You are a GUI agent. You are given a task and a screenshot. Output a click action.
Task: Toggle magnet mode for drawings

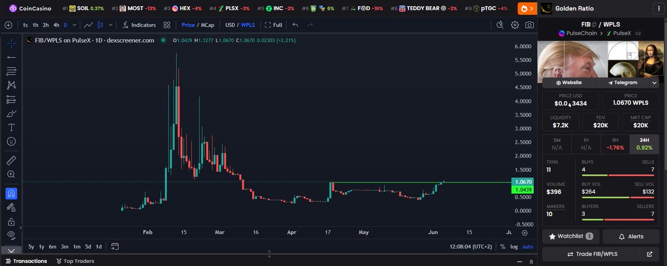[x=11, y=193]
